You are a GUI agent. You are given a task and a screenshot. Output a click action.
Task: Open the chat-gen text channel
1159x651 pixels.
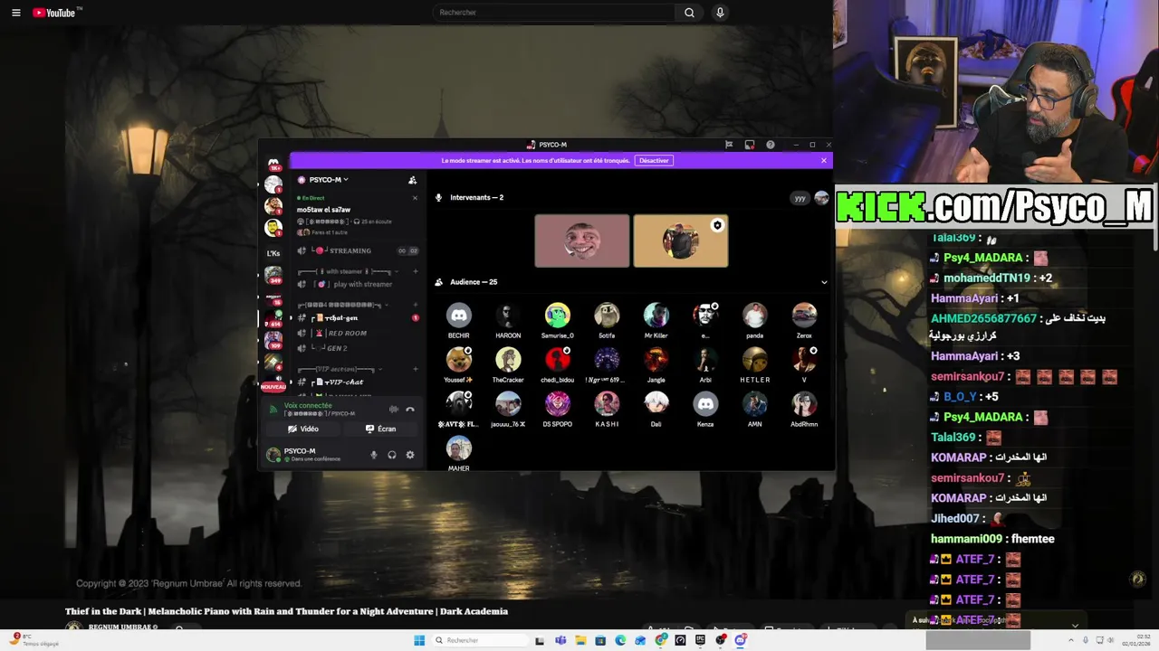pyautogui.click(x=358, y=318)
